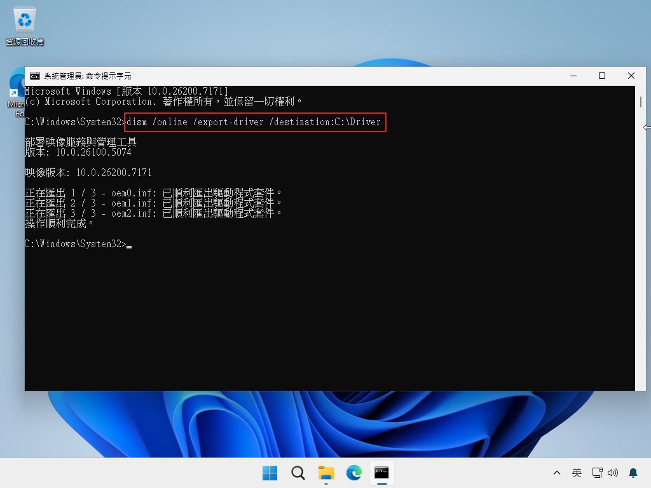Place cursor at the C:\Windows\System32 prompt
651x488 pixels.
click(x=129, y=243)
